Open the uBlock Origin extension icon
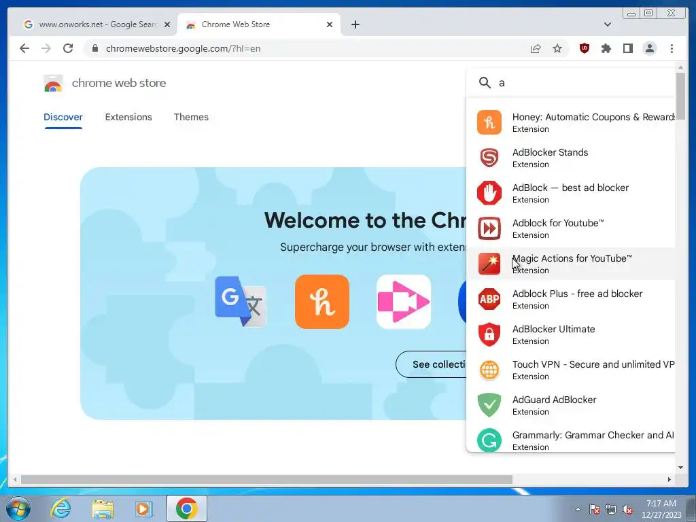Screen dimensions: 696x522 pyautogui.click(x=585, y=48)
